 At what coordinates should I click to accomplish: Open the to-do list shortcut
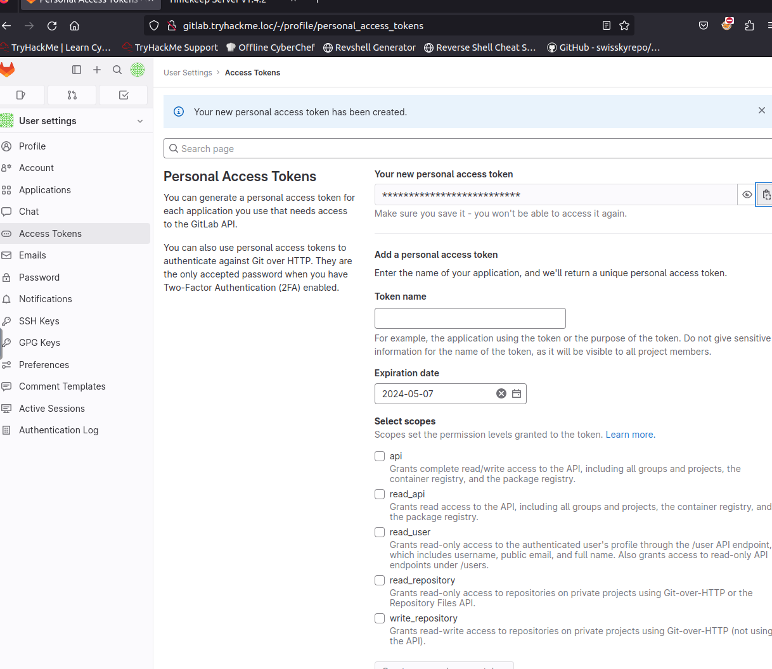[x=124, y=95]
